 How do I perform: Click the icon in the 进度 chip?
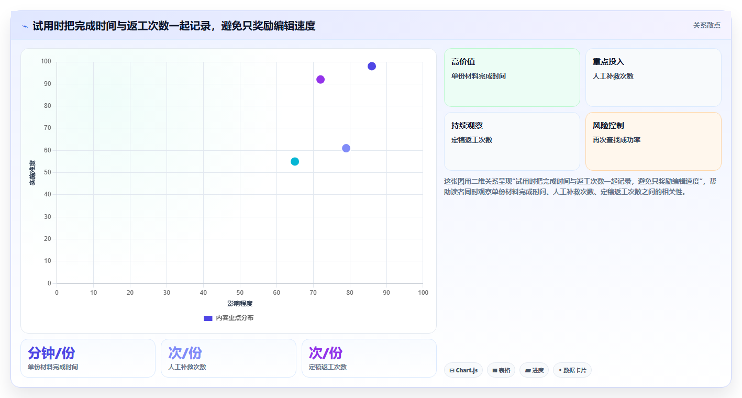pos(527,370)
